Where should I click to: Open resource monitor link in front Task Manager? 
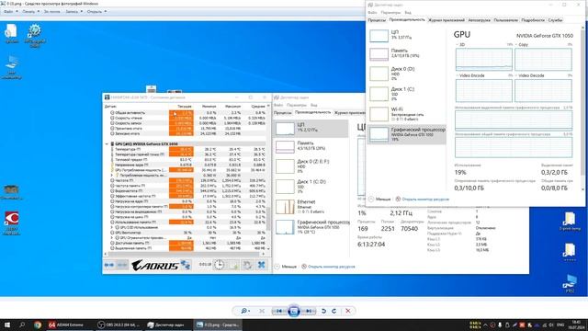423,200
